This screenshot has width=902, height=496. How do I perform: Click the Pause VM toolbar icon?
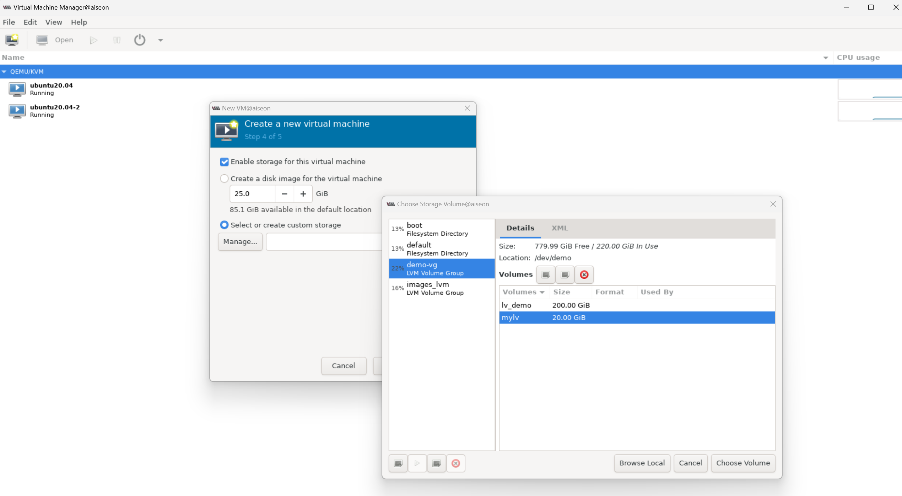[x=117, y=40]
